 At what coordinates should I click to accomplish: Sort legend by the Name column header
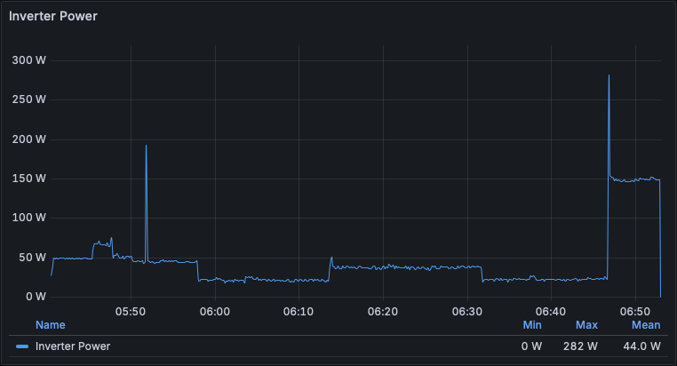coord(51,325)
